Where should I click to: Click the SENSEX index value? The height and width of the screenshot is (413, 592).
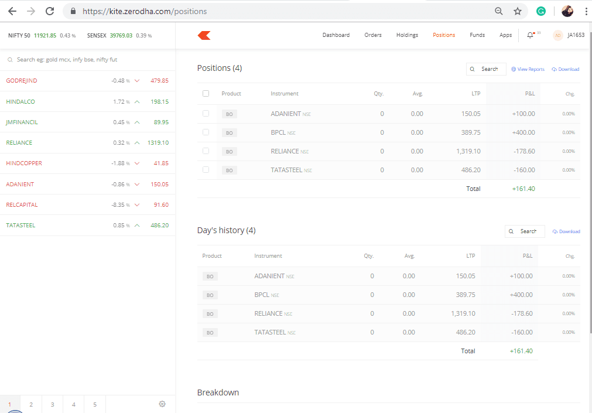click(121, 36)
